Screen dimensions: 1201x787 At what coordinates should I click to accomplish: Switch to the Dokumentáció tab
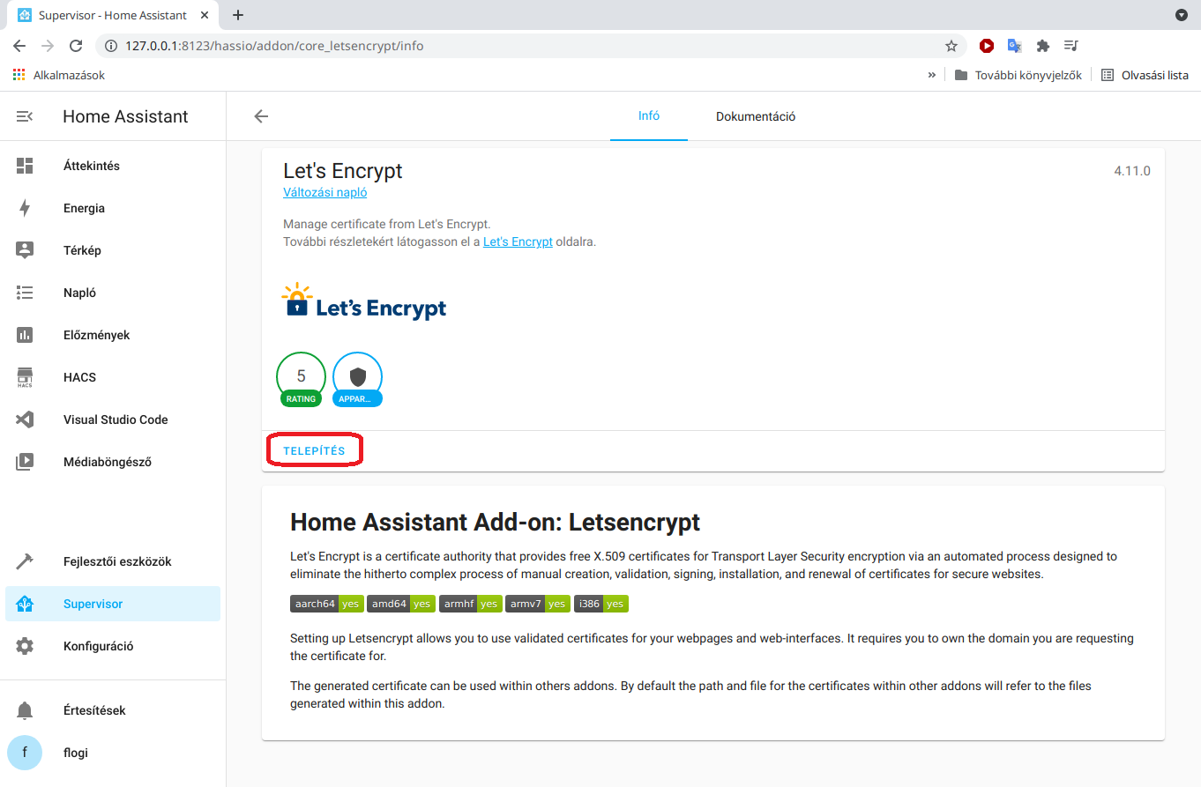pos(756,116)
